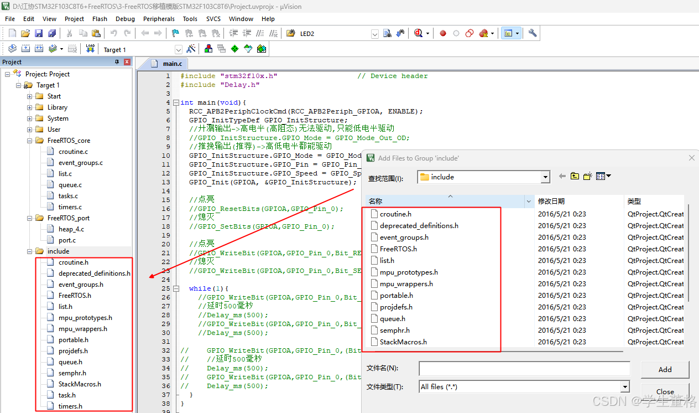This screenshot has height=413, width=699.
Task: Open the Project menu
Action: click(x=75, y=19)
